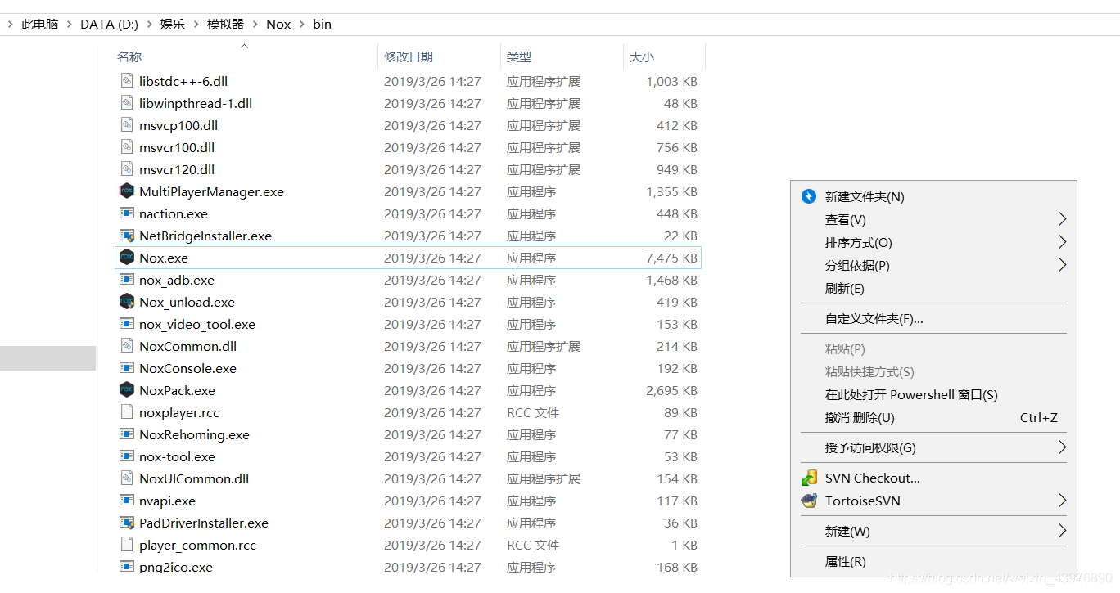Image resolution: width=1120 pixels, height=593 pixels.
Task: Click the 7,475 KB size cell
Action: click(671, 258)
